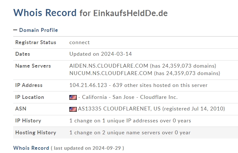Screen dimensions: 238x153
Task: Open AIDEN.NS.CLOUDFLARE.COM name server link
Action: [x=109, y=66]
